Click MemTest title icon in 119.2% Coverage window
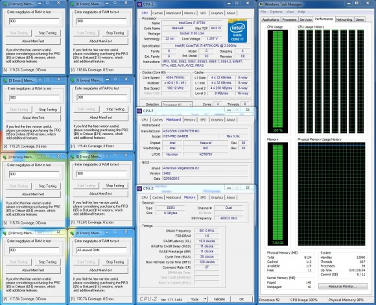Image resolution: width=376 pixels, height=305 pixels. 5,4
